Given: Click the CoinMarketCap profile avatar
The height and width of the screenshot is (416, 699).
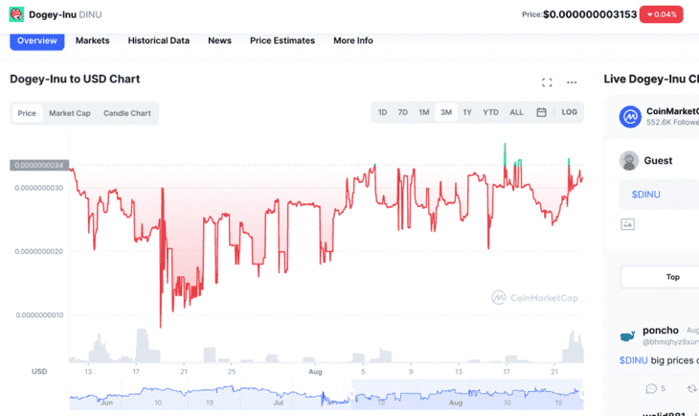Looking at the screenshot, I should click(630, 117).
